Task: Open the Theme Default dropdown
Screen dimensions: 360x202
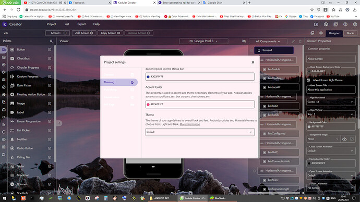Action: 200,132
